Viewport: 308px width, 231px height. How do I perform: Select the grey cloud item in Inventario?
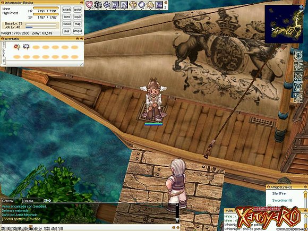coord(27,47)
